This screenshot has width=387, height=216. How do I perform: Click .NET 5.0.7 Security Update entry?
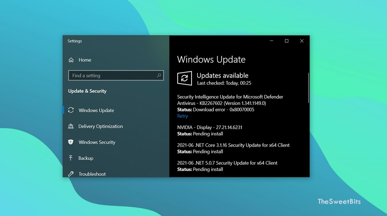click(x=227, y=163)
